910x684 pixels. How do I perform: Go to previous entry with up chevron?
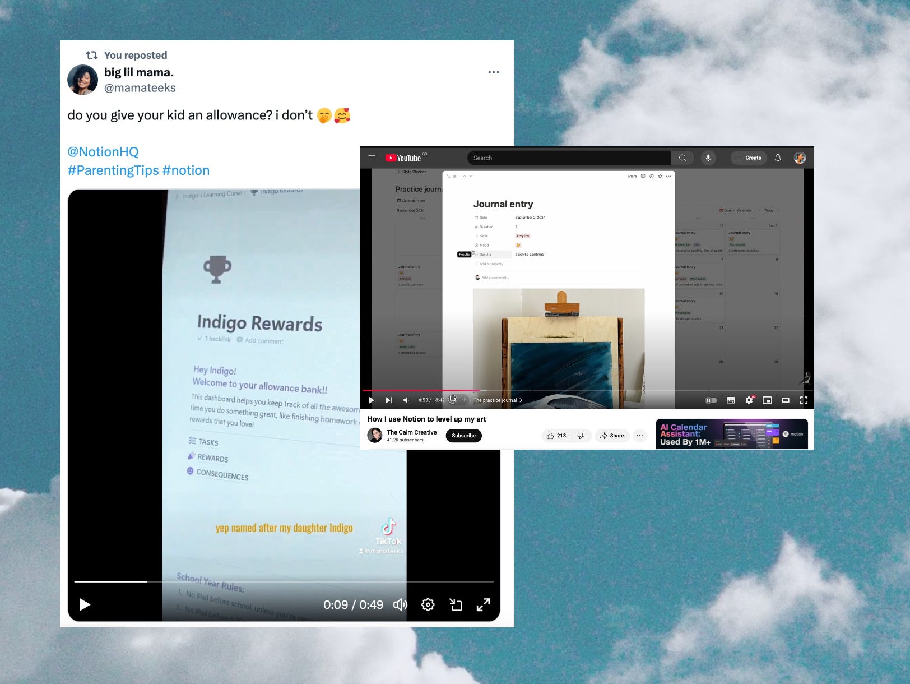click(464, 176)
